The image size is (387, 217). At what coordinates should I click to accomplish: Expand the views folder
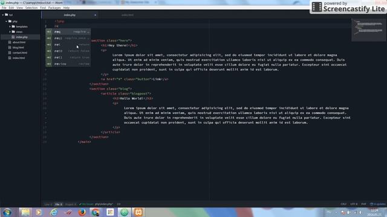click(10, 32)
